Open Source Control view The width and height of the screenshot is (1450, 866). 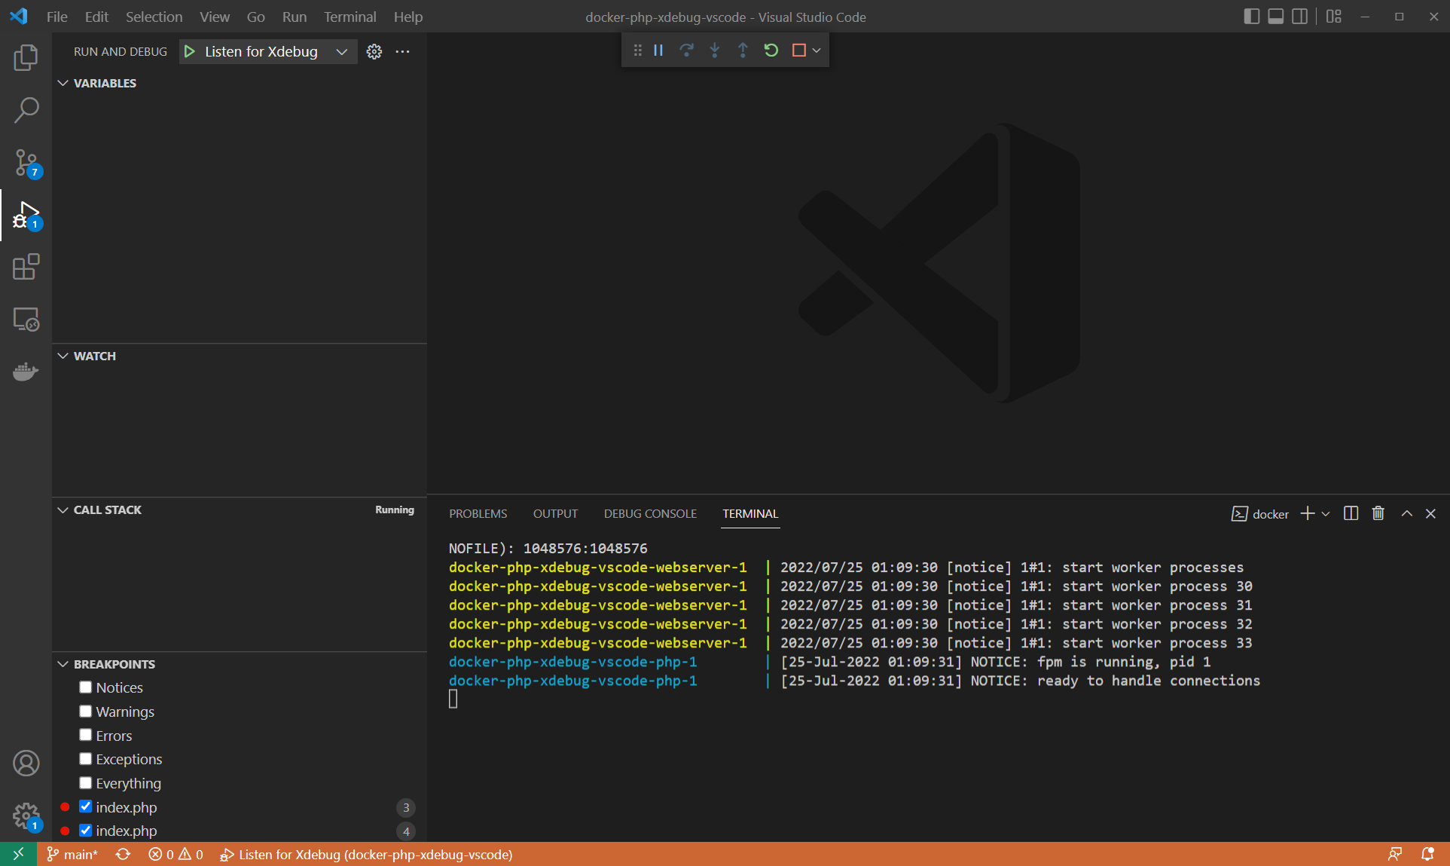pyautogui.click(x=26, y=162)
